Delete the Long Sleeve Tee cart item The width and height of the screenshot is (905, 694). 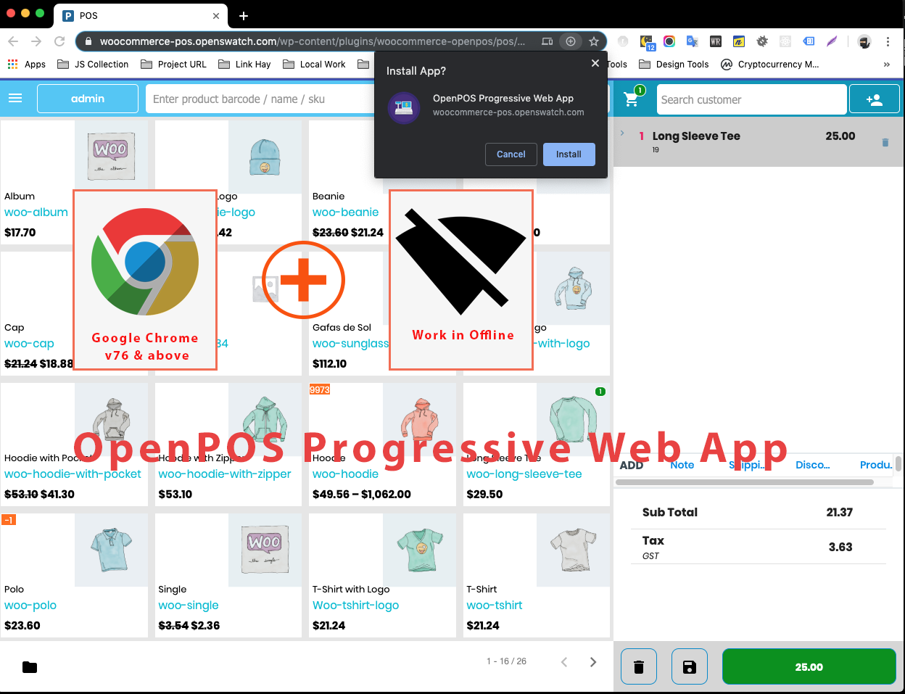pos(885,143)
